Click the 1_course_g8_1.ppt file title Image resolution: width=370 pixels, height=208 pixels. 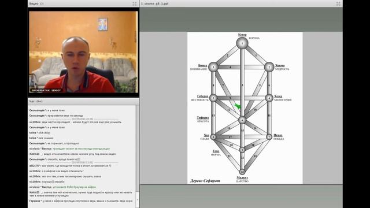[x=155, y=3]
